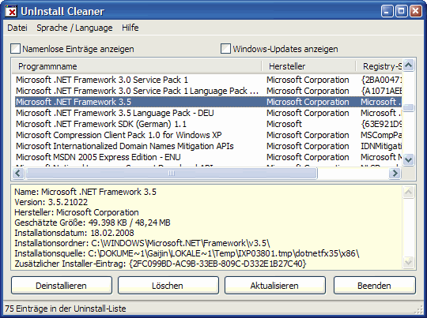Click registry key {63E921D9 cell
Viewport: 427px width, 318px height.
tap(381, 124)
